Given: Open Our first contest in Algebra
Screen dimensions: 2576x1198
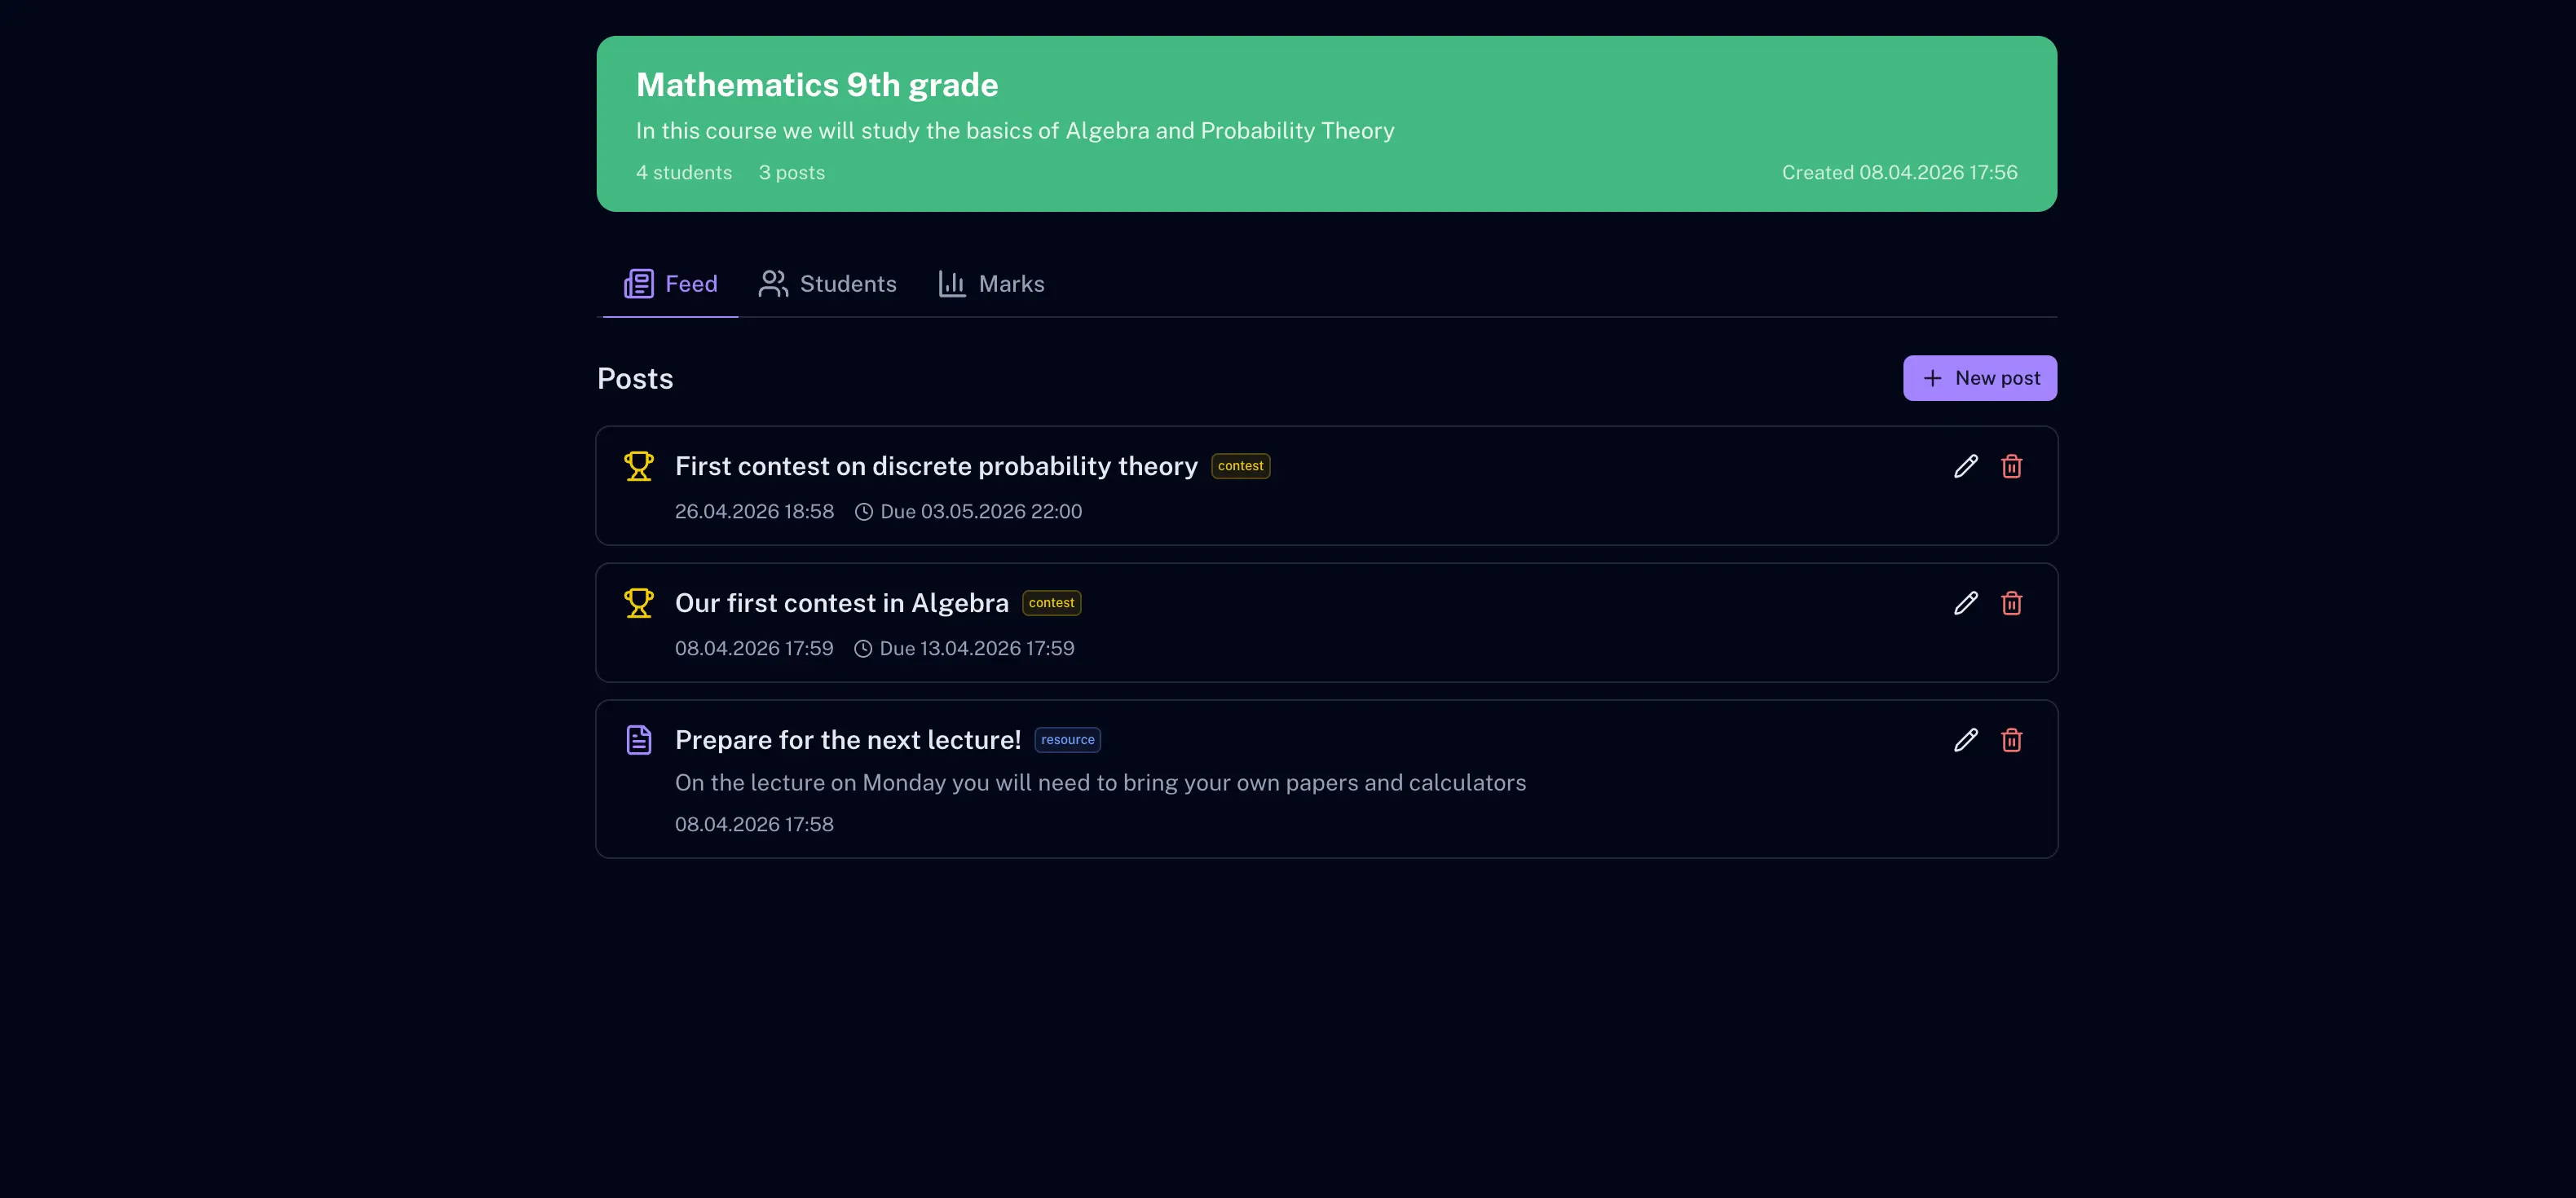Looking at the screenshot, I should click(x=841, y=603).
